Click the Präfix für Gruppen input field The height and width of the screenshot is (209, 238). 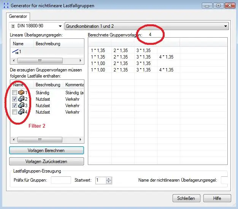[61, 180]
